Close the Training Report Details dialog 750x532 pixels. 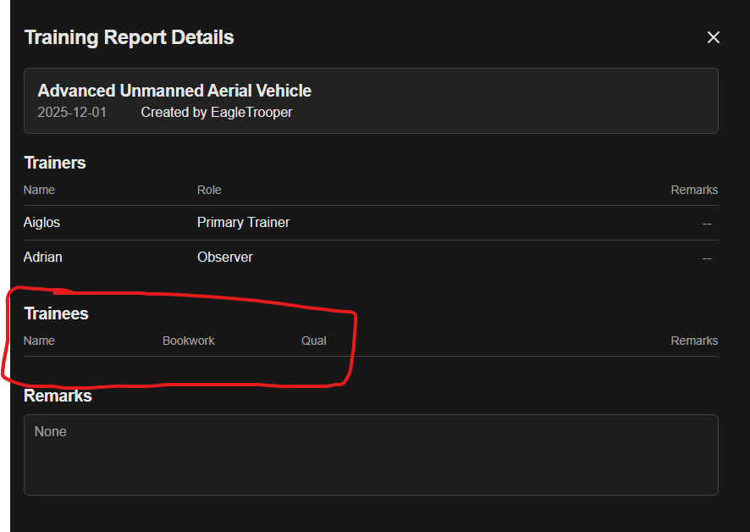tap(714, 37)
